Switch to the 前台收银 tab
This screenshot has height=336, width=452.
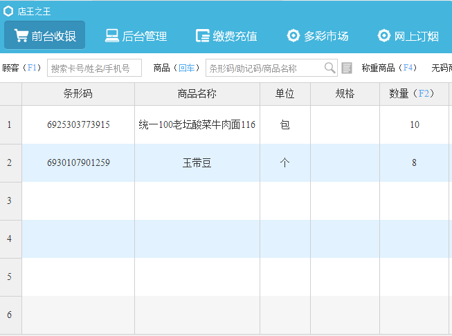coord(45,36)
